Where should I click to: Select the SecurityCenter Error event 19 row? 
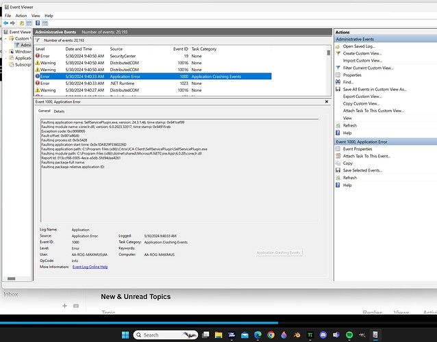pos(153,56)
